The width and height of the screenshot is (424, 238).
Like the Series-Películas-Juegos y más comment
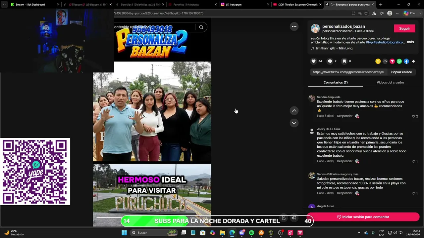(x=413, y=193)
